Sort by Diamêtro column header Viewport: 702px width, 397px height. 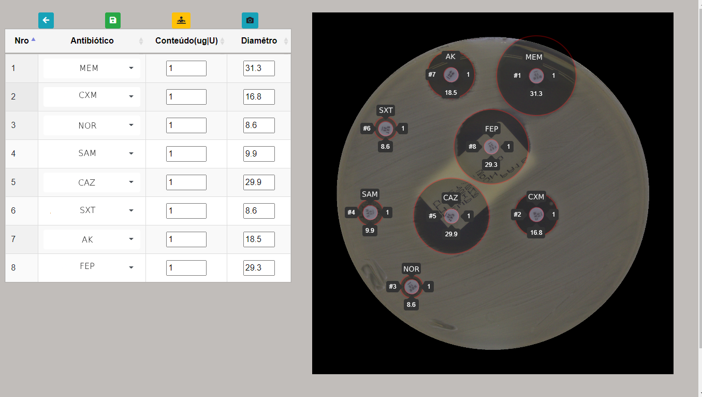259,41
